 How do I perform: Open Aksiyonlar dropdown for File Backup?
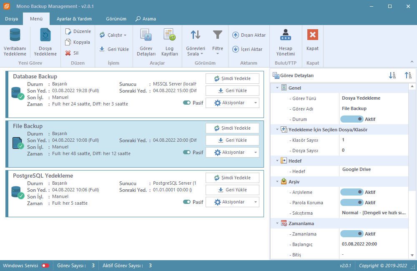click(232, 153)
